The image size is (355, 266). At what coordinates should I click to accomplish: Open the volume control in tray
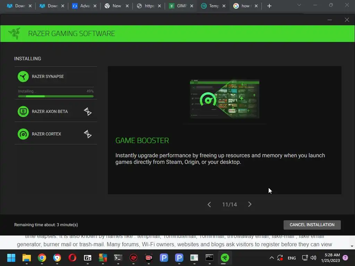point(313,258)
